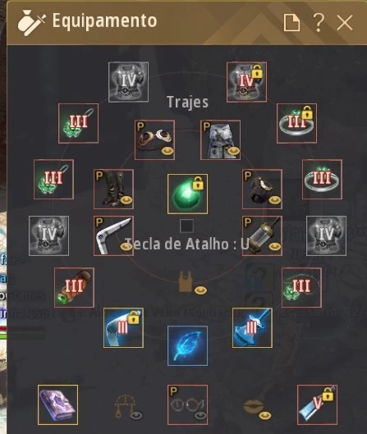Open help with the question mark
This screenshot has width=367, height=434.
tap(319, 22)
